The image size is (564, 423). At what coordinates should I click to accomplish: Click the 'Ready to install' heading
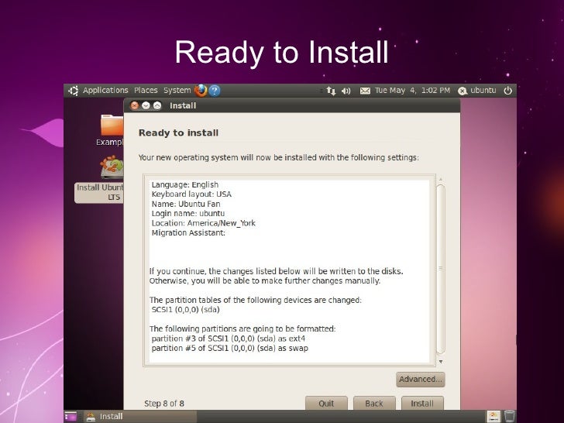point(178,132)
